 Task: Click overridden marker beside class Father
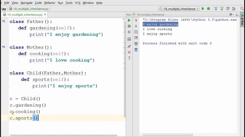click(x=4, y=21)
